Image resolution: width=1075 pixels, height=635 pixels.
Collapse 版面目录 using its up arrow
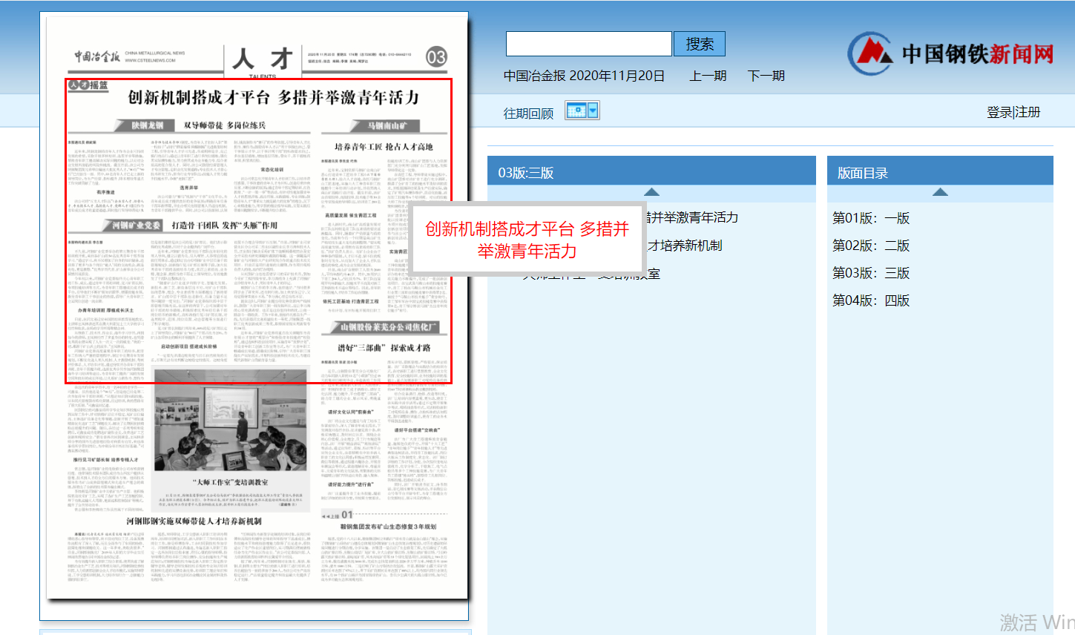coord(941,191)
